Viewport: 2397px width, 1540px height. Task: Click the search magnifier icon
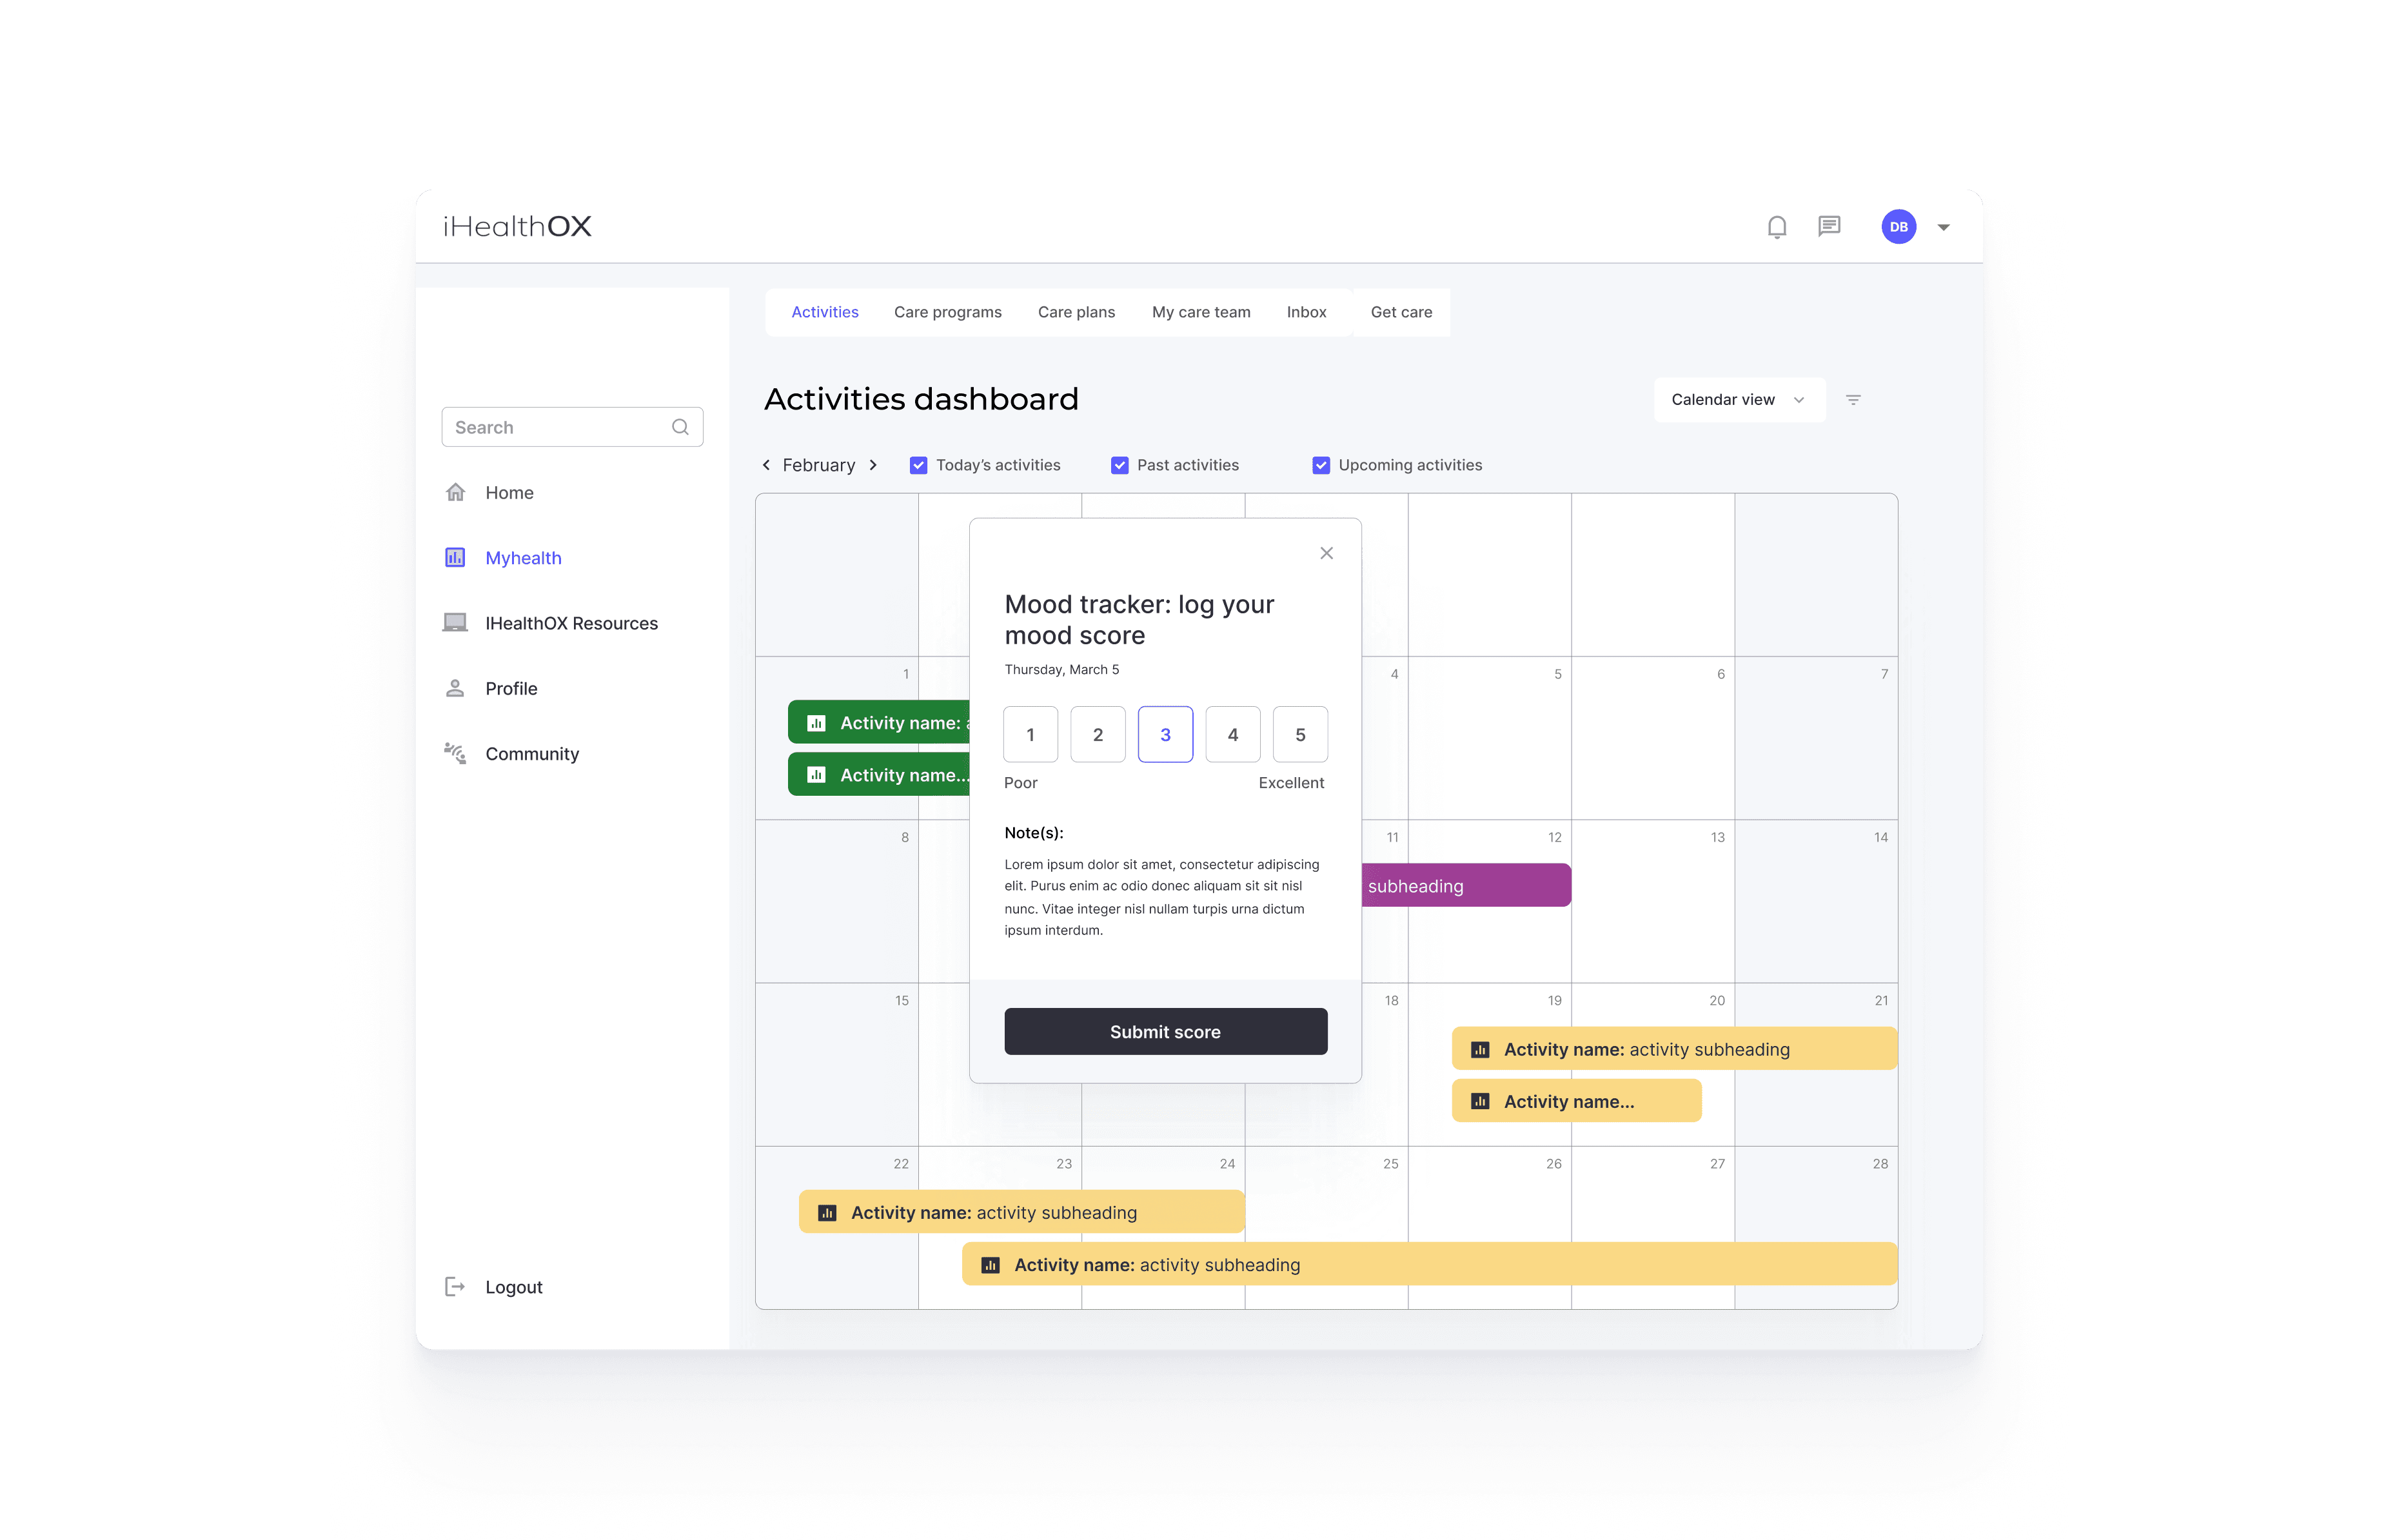click(681, 427)
